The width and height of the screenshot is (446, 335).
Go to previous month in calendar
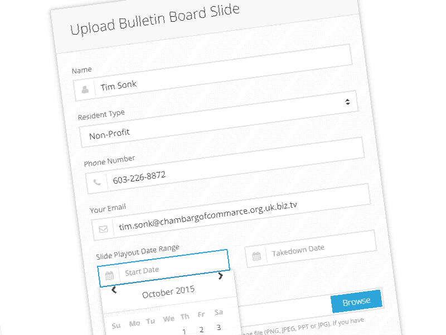pyautogui.click(x=114, y=289)
